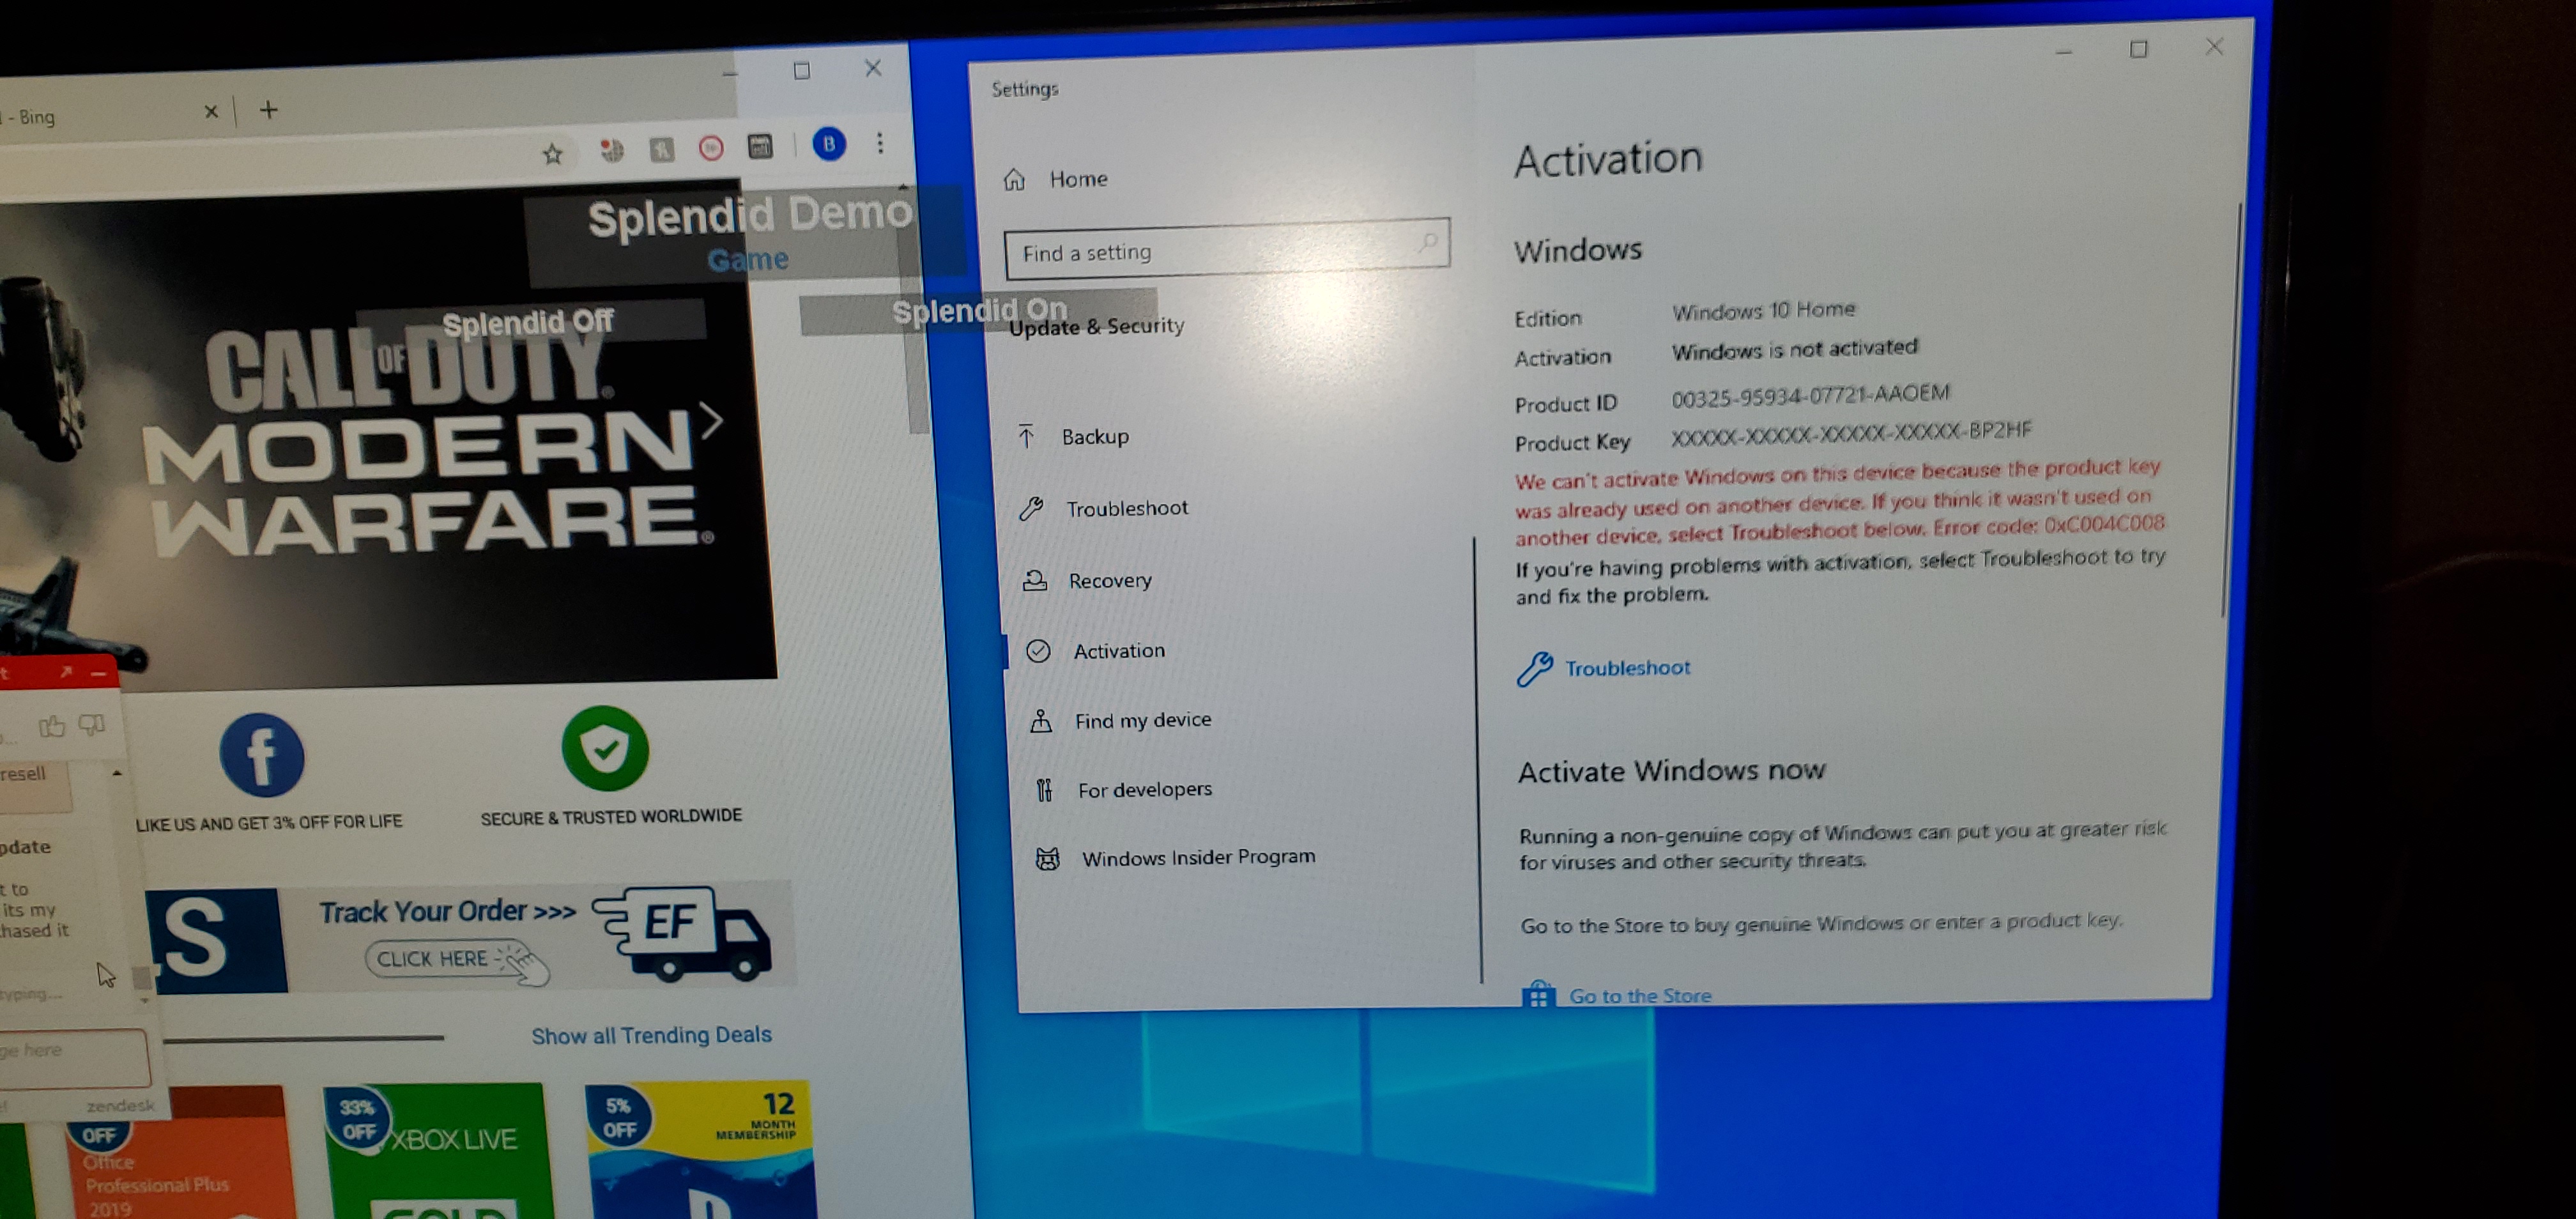The height and width of the screenshot is (1219, 2576).
Task: Click the green shield secure icon
Action: click(x=605, y=749)
